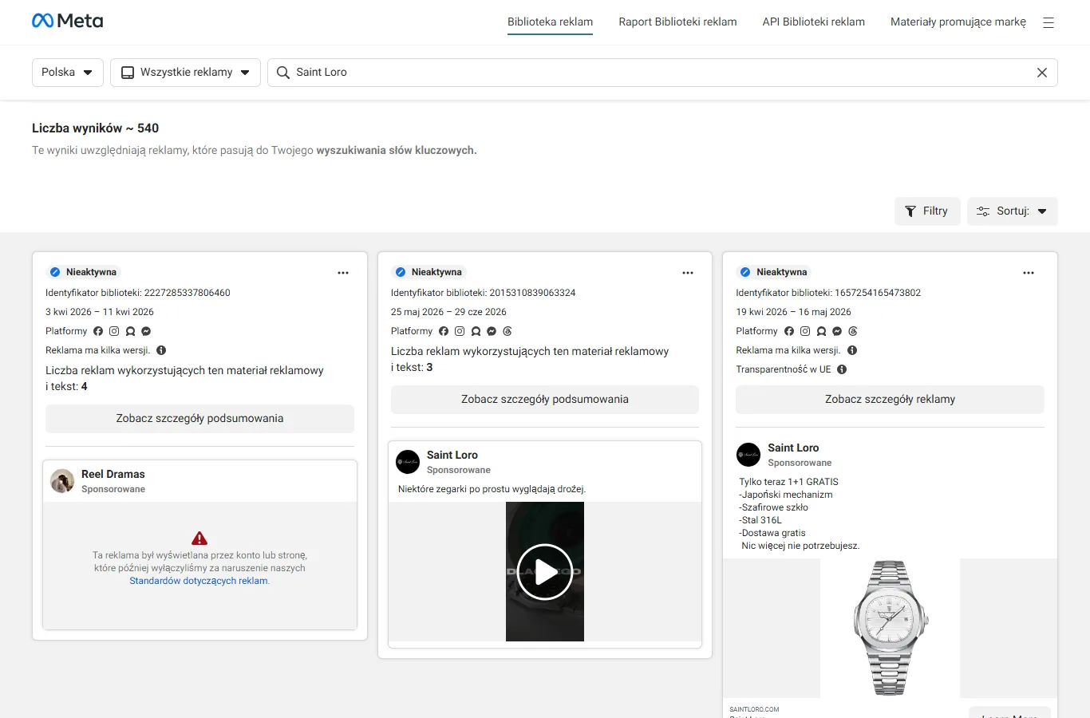Click Audience Network icon on the 25 maj 2026 ad
Image resolution: width=1090 pixels, height=718 pixels.
[476, 331]
